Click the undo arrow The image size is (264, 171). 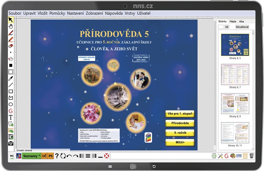pyautogui.click(x=69, y=156)
